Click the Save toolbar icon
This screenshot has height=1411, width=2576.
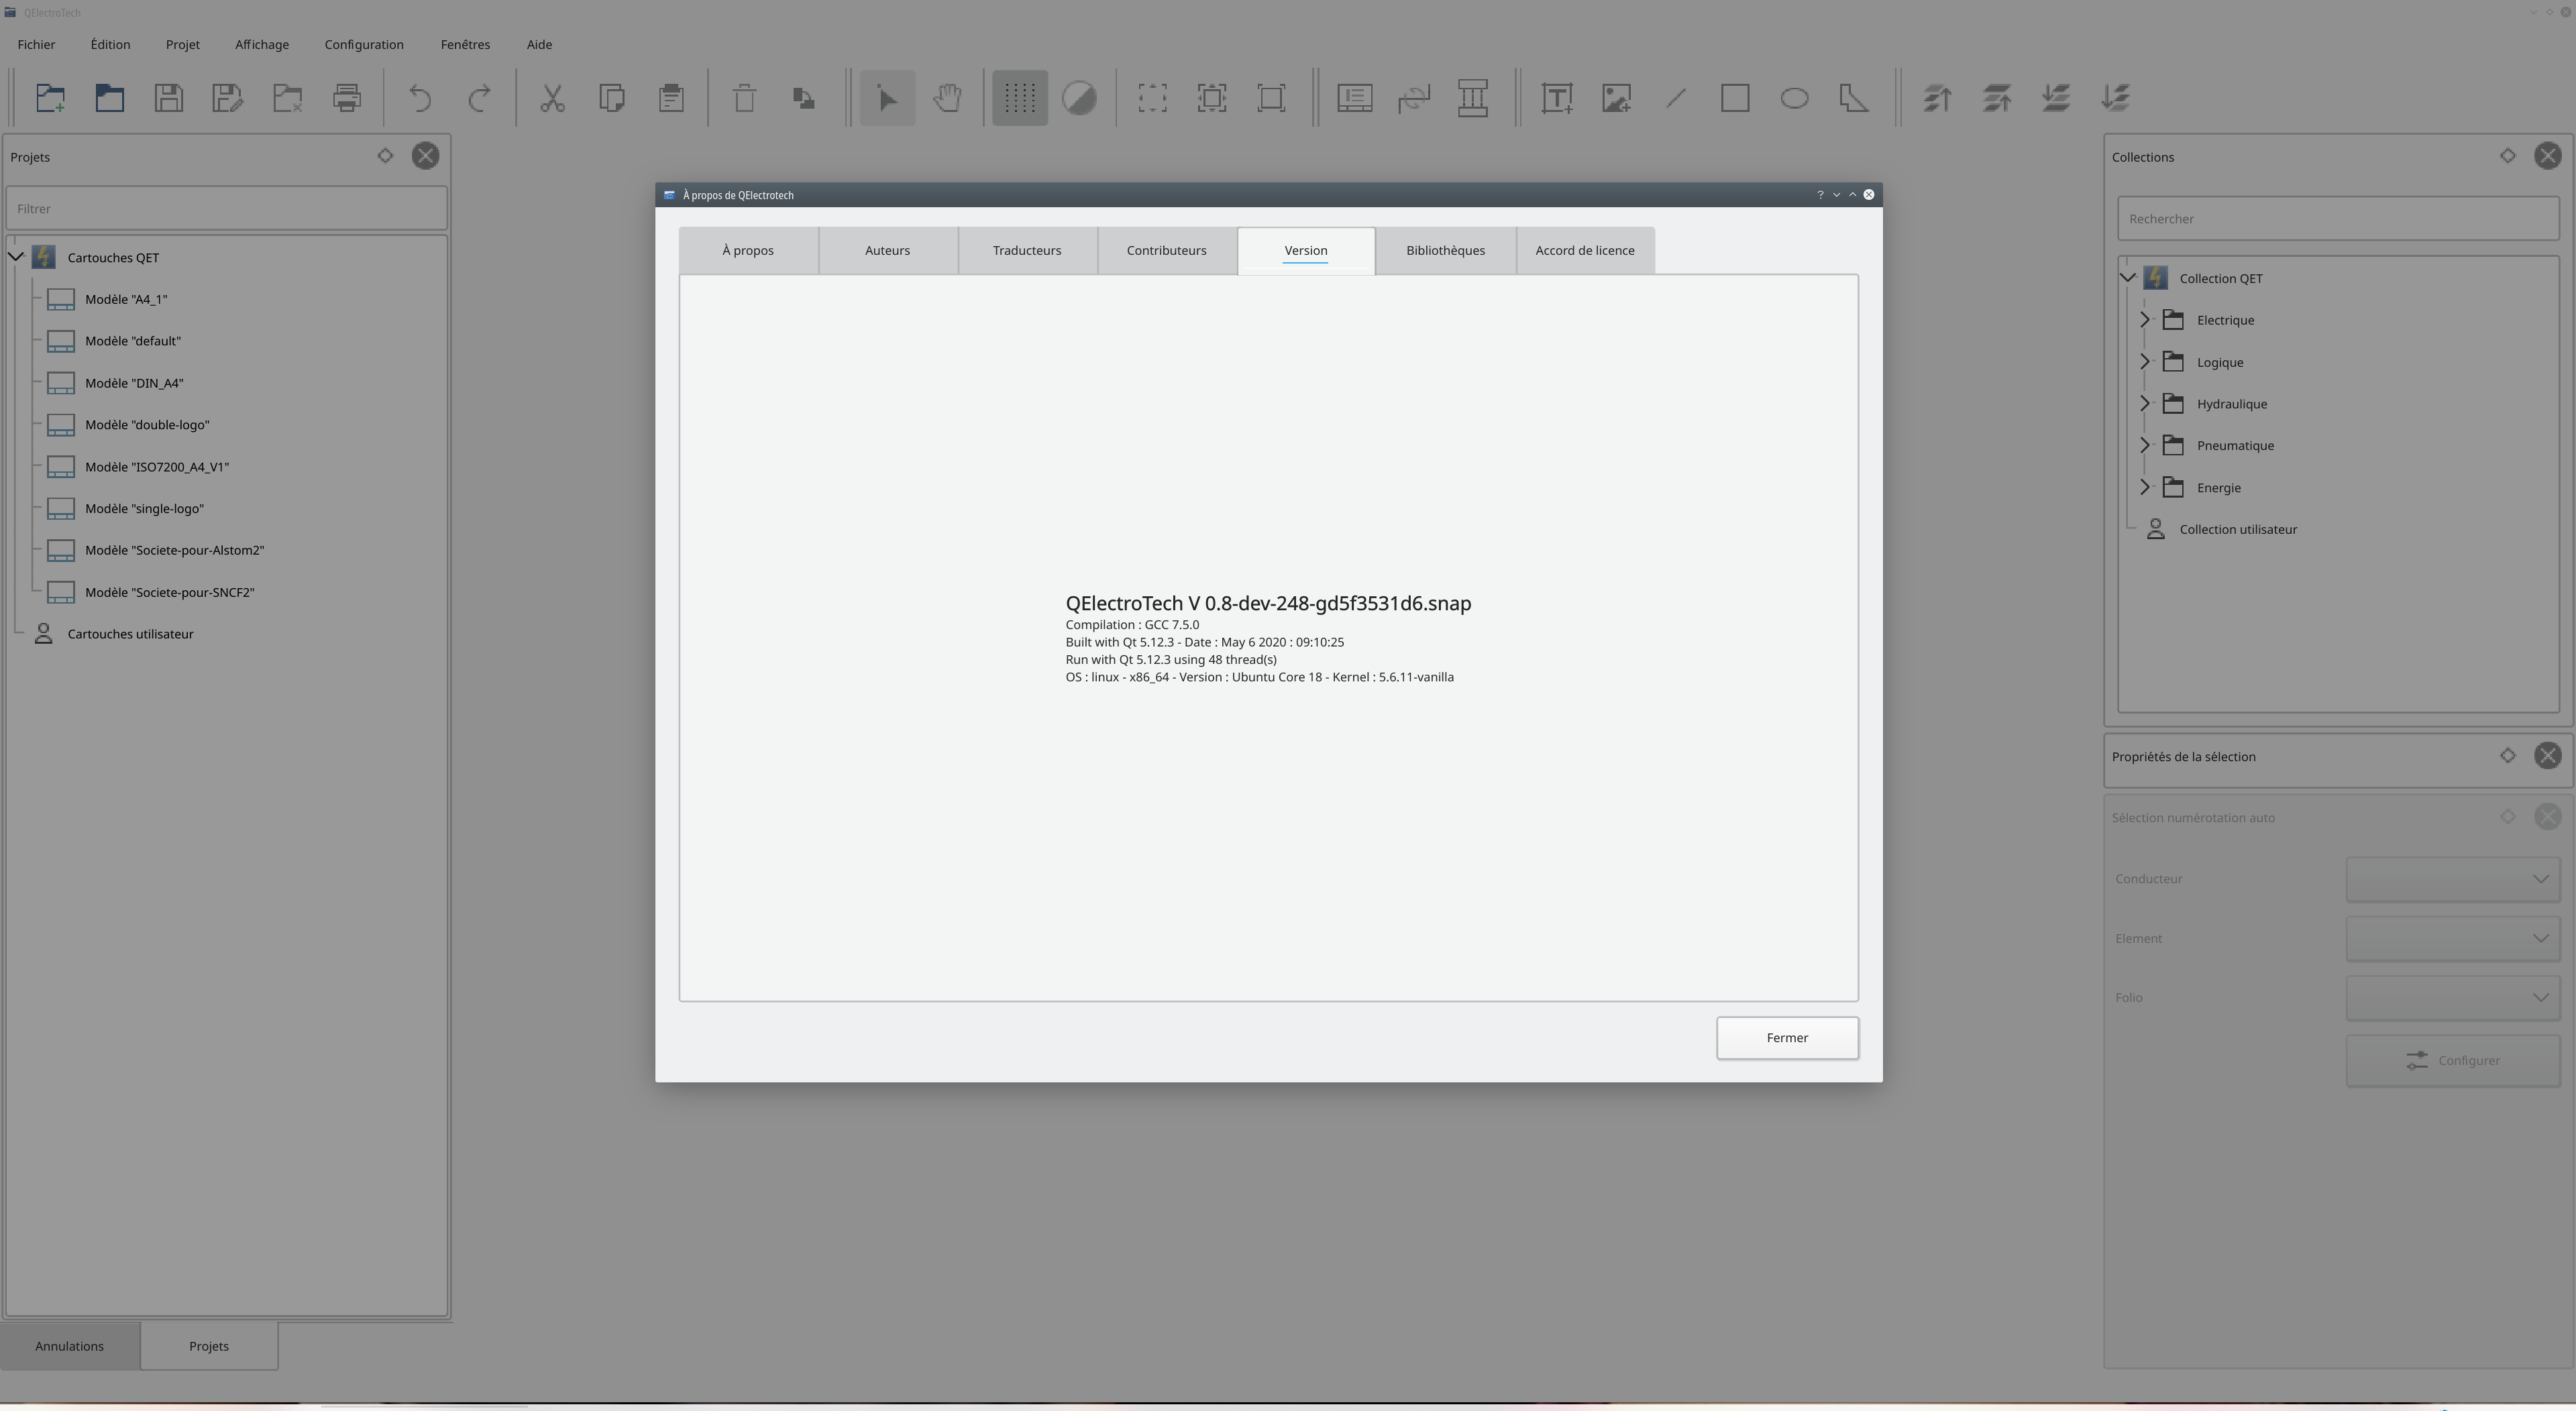[x=169, y=98]
